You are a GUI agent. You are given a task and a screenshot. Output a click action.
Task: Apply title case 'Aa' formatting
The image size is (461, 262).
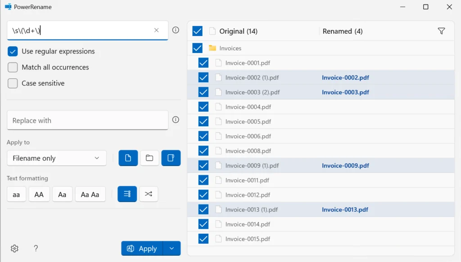click(x=62, y=194)
